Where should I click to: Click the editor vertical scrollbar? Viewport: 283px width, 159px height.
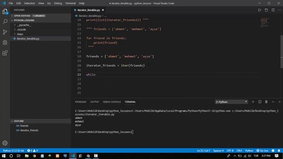pyautogui.click(x=282, y=51)
